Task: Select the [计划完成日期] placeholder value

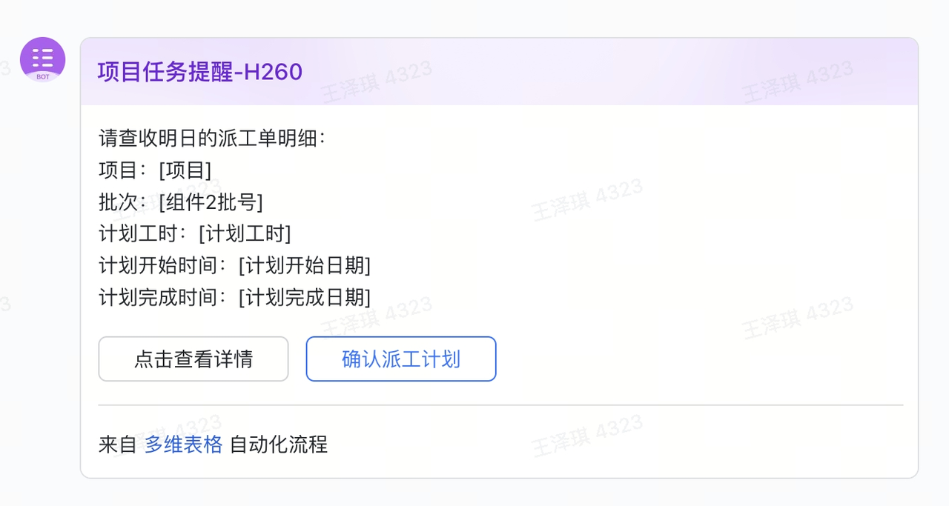Action: 305,297
